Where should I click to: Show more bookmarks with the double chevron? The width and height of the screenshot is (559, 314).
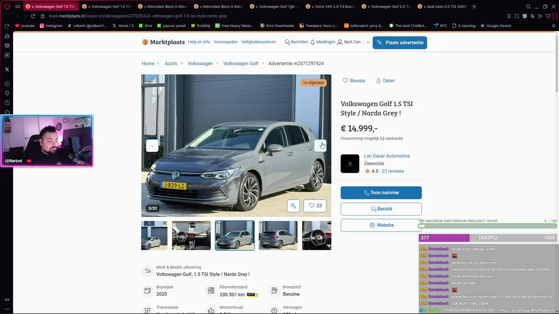point(553,26)
